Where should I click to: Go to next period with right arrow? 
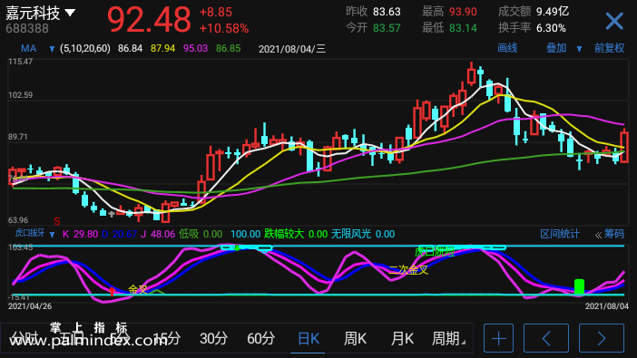[x=602, y=338]
